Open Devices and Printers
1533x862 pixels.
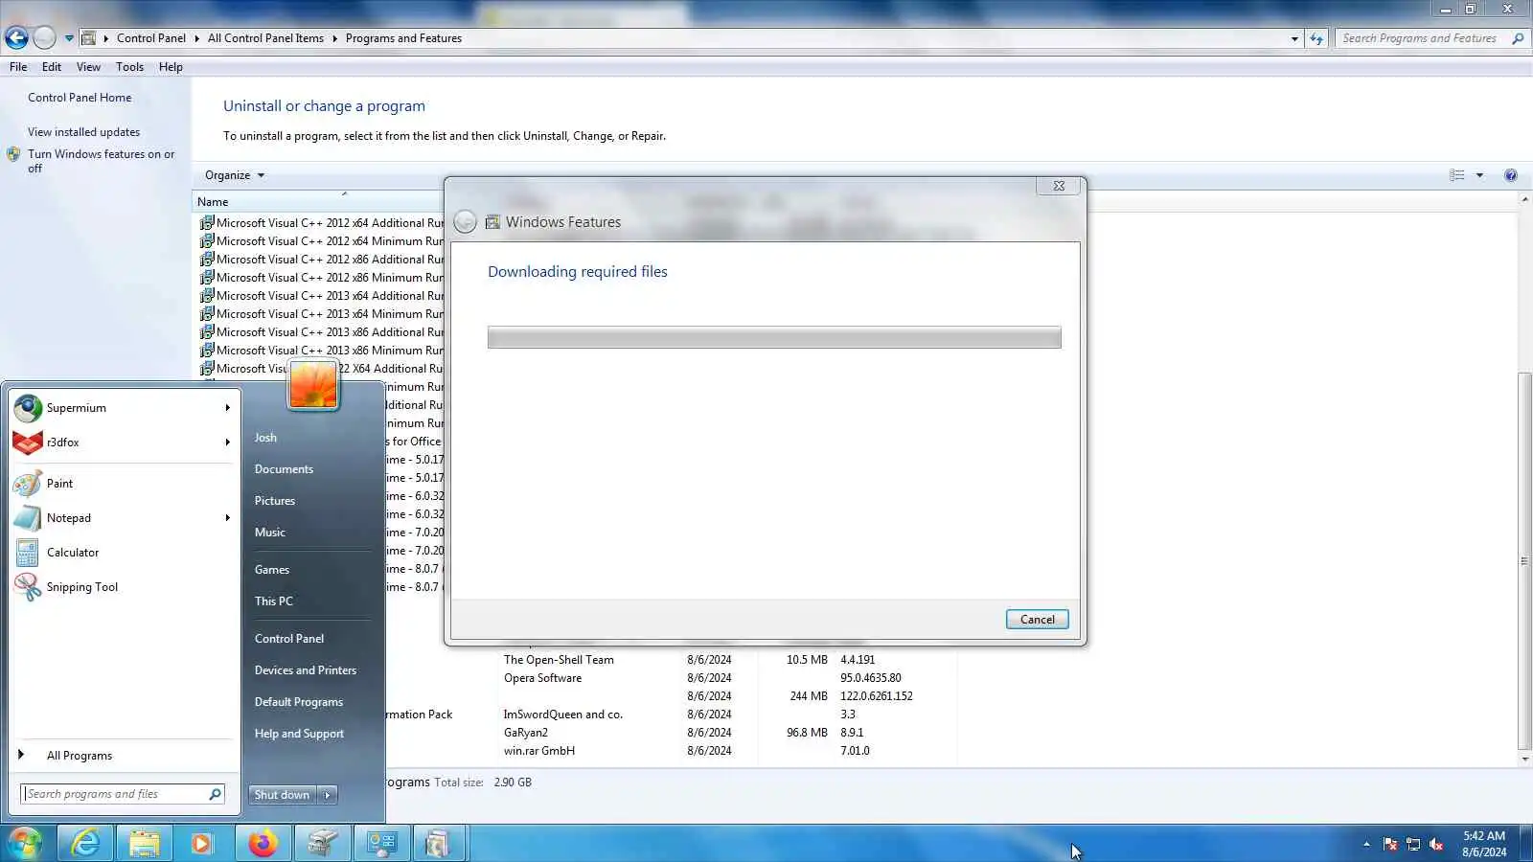point(306,670)
